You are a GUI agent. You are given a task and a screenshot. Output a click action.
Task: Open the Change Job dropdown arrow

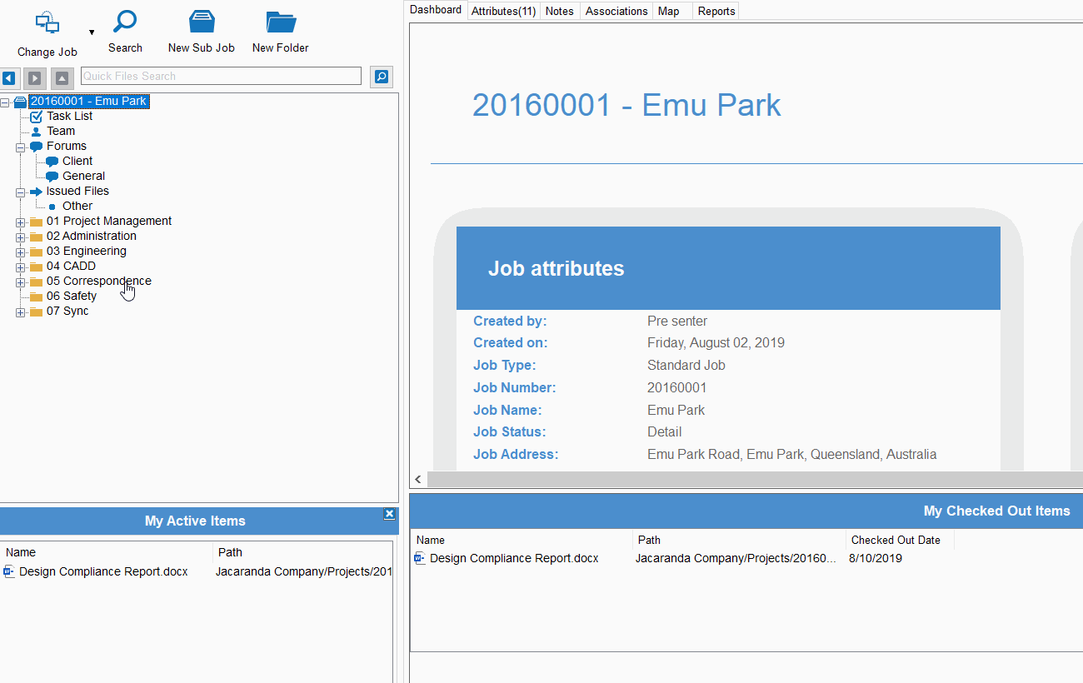tap(92, 32)
